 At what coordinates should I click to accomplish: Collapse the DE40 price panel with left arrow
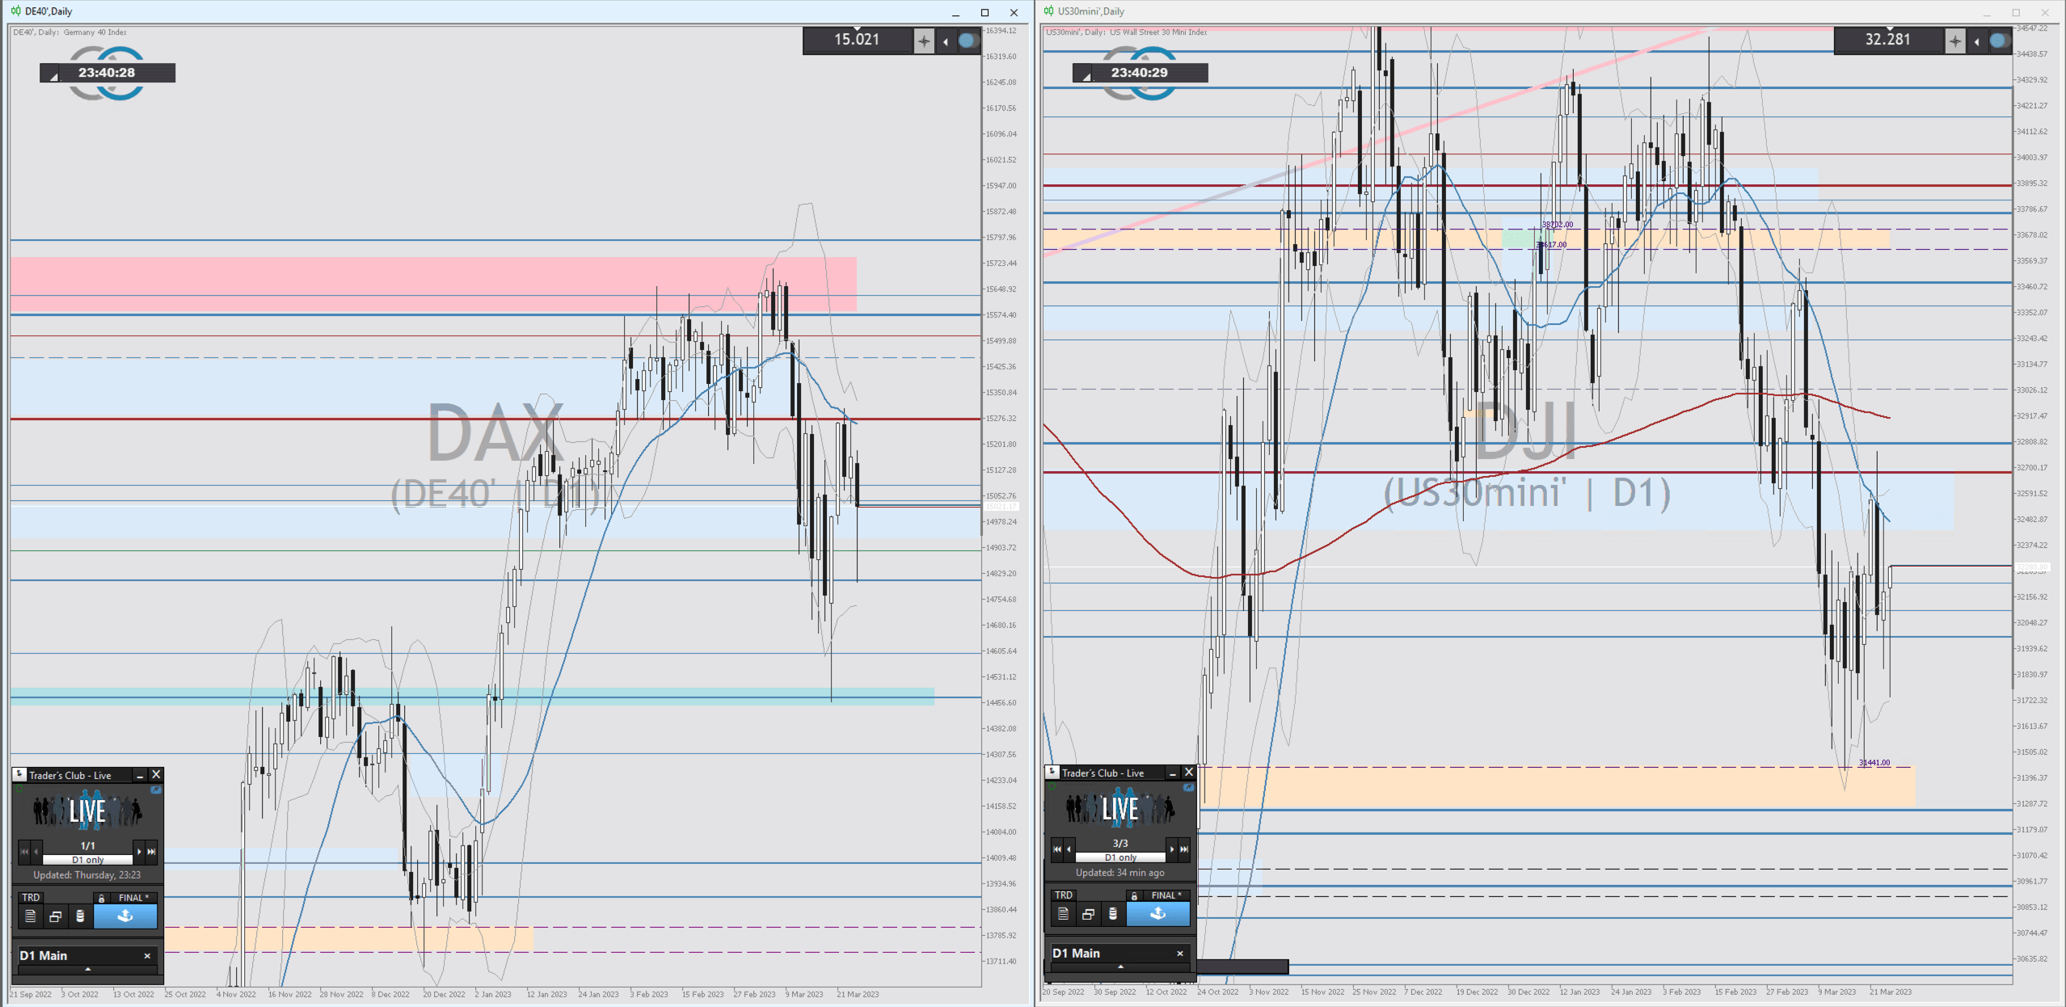point(945,41)
